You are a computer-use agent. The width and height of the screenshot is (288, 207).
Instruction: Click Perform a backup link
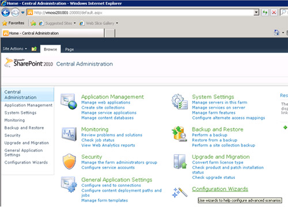point(210,135)
